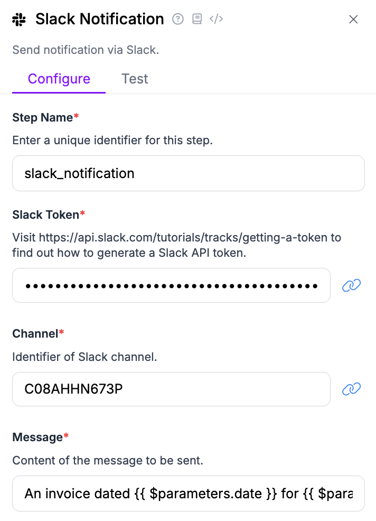Click the Slack Notification title text
Image resolution: width=376 pixels, height=521 pixels.
(x=99, y=20)
